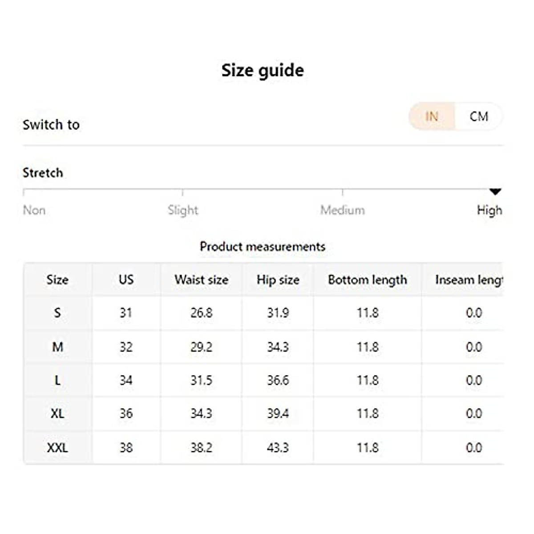Click the High stretch marker triangle
This screenshot has width=534, height=534.
pyautogui.click(x=495, y=192)
